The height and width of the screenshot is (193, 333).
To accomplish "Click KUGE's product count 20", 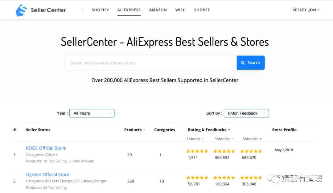I will 129,155.
